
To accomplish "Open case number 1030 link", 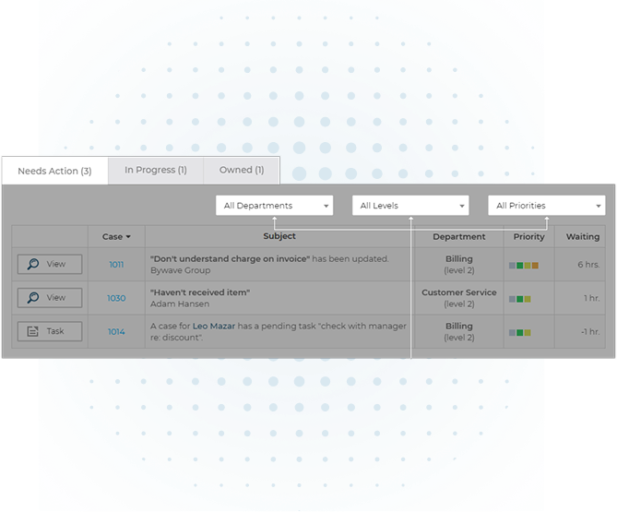I will (x=116, y=298).
